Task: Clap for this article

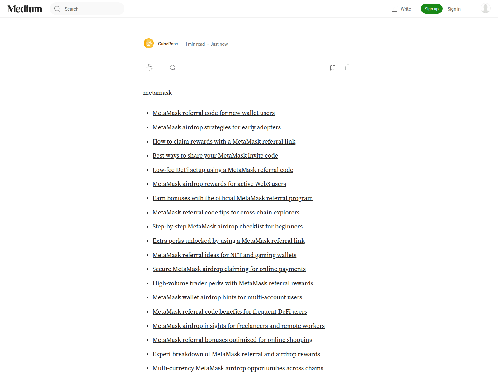Action: point(149,67)
